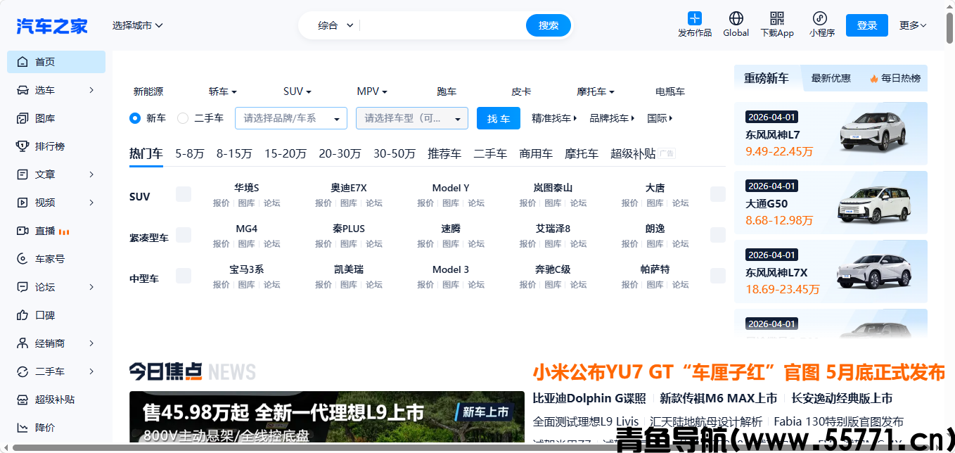This screenshot has width=955, height=453.
Task: Open 报价 under 华境S
Action: click(x=222, y=203)
